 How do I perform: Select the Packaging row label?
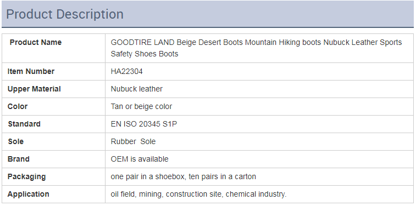click(x=26, y=176)
